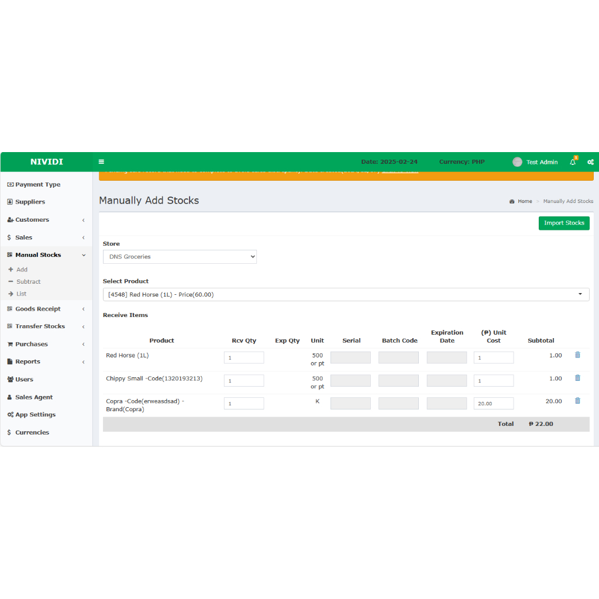The image size is (599, 599).
Task: Open the notifications bell icon
Action: coord(573,162)
